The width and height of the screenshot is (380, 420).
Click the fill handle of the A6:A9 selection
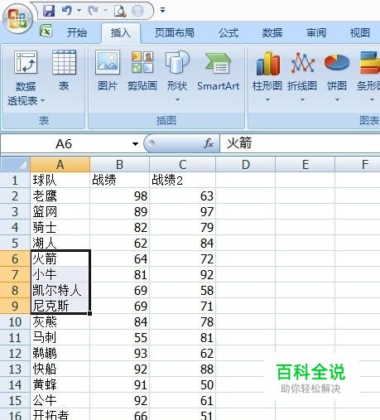[90, 313]
